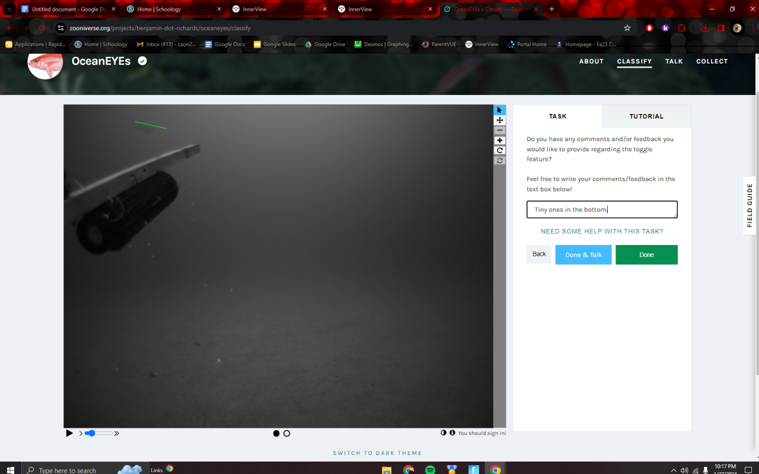759x474 pixels.
Task: Show hidden system tray icons
Action: pos(674,470)
